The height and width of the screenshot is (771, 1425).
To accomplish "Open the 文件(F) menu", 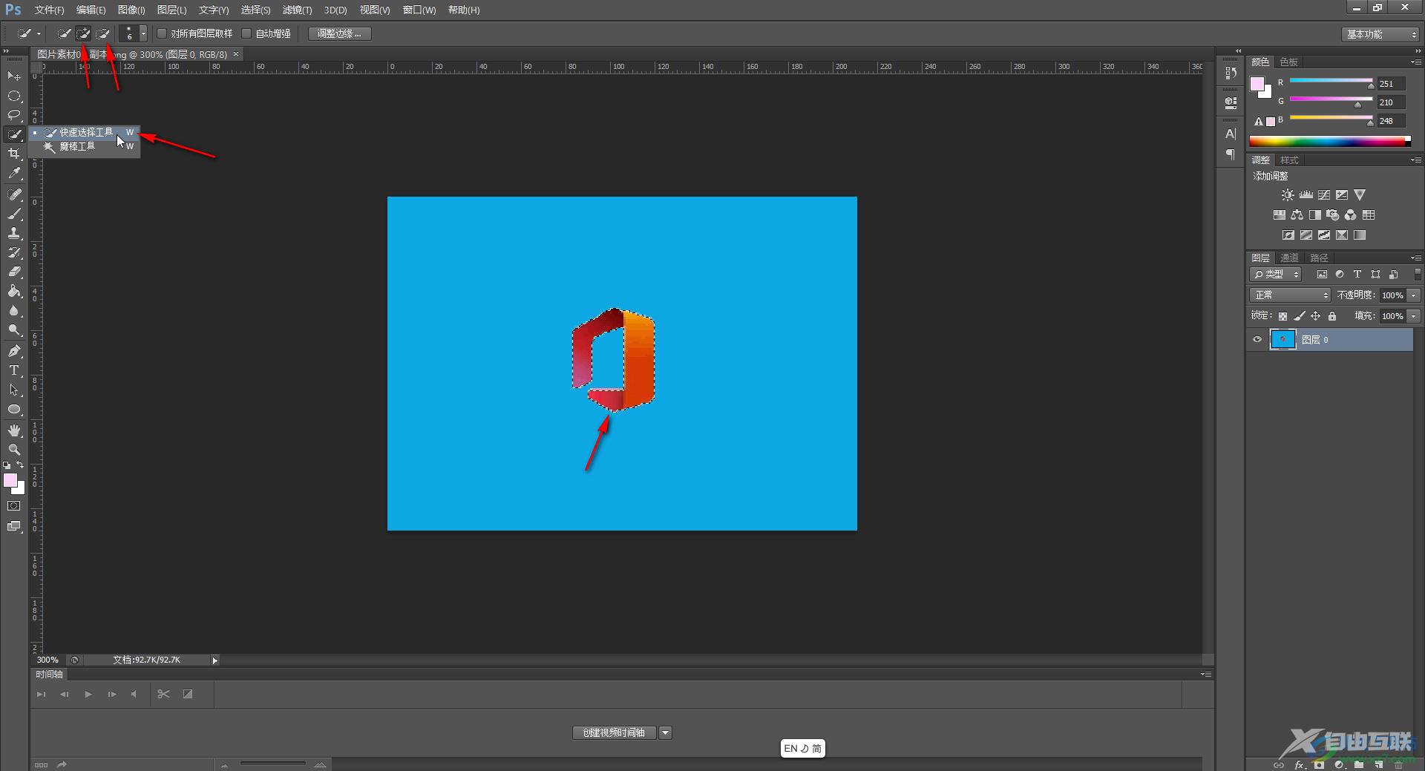I will click(49, 10).
